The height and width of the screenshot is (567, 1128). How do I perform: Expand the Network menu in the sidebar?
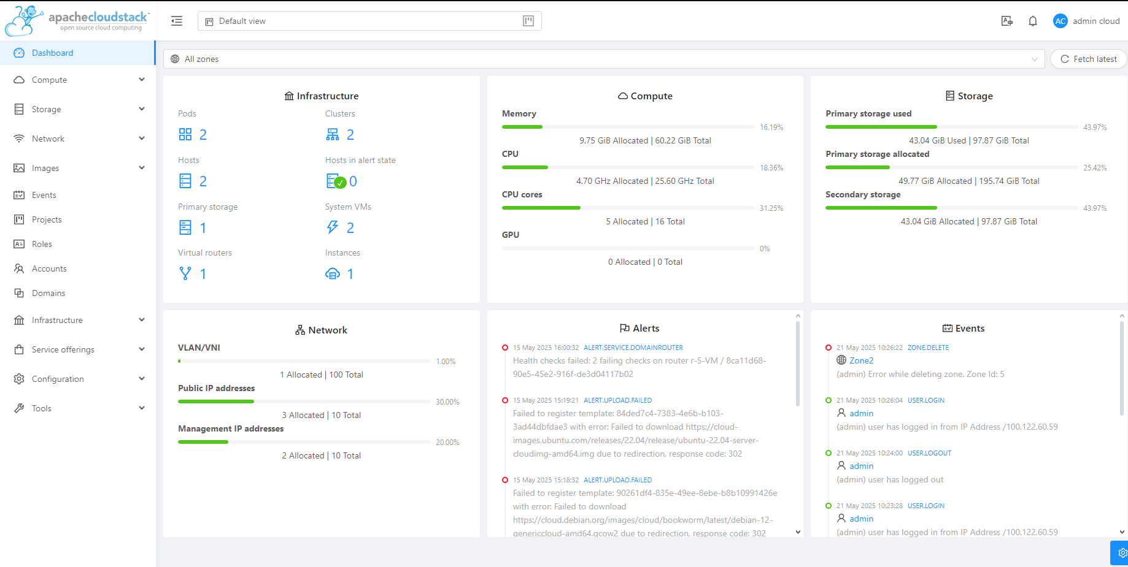77,139
